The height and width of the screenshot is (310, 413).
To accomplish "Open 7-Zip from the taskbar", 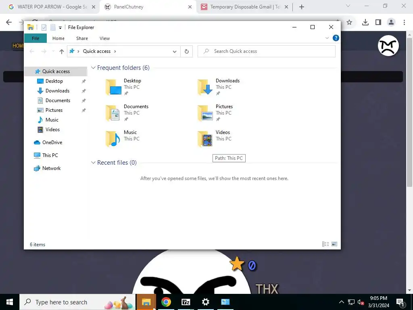I will point(186,302).
